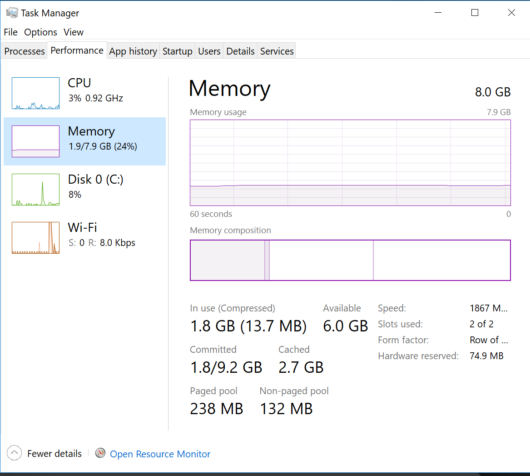Click the Memory usage history graph
Viewport: 530px width, 476px height.
[x=350, y=163]
